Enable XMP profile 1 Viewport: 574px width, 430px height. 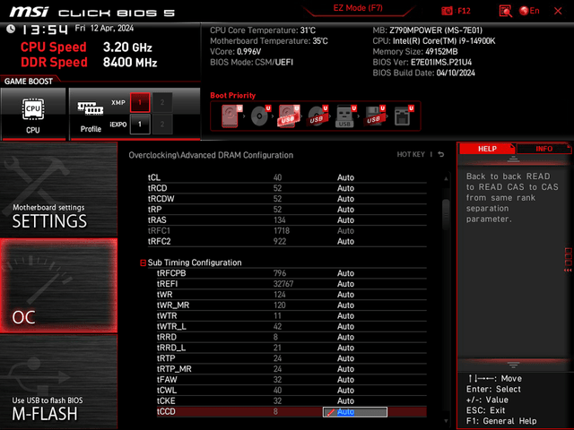point(140,102)
